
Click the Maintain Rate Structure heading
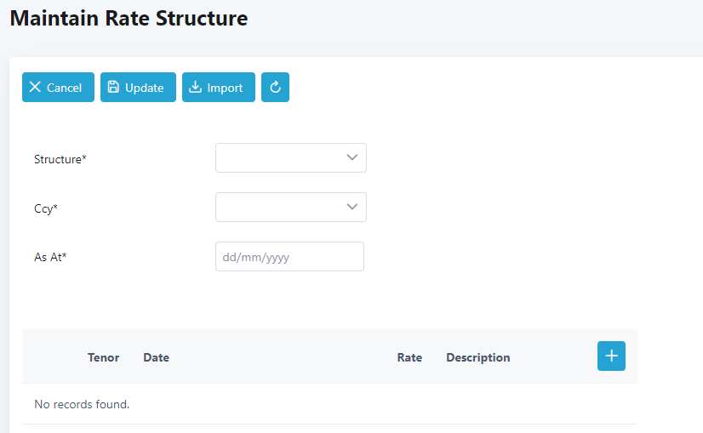129,18
